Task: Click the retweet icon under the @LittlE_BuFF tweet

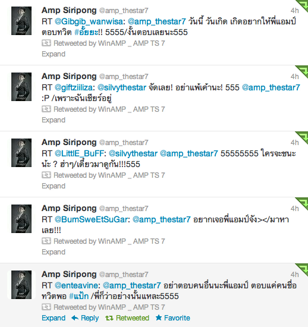Action: coord(46,175)
